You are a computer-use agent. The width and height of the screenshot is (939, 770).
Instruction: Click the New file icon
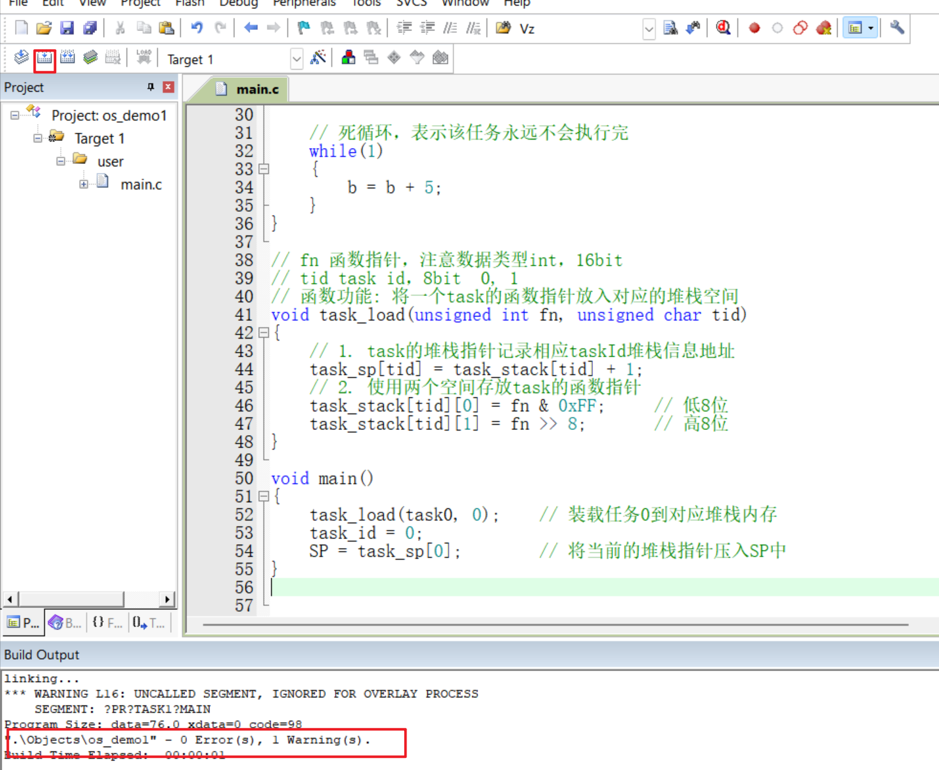tap(21, 28)
